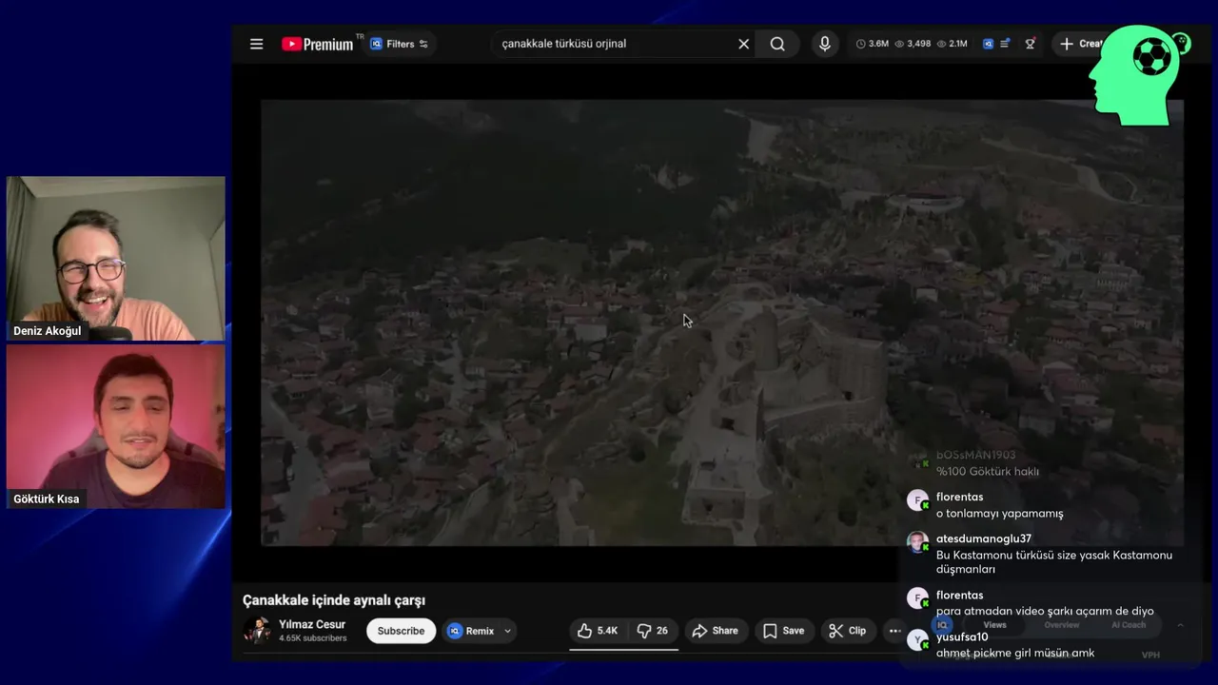Open video title Çanakkale içinde aynalı çarşı
Viewport: 1218px width, 685px height.
[x=334, y=600]
